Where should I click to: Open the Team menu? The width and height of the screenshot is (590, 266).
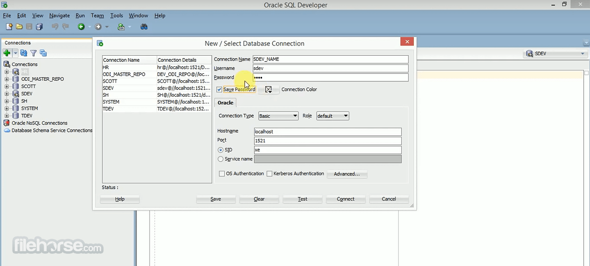coord(97,16)
